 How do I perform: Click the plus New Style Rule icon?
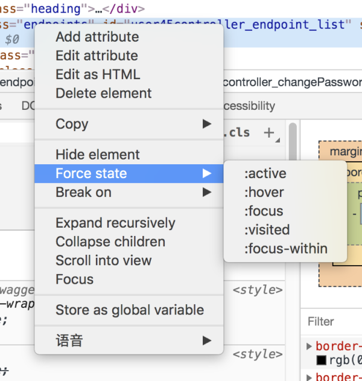tap(269, 133)
